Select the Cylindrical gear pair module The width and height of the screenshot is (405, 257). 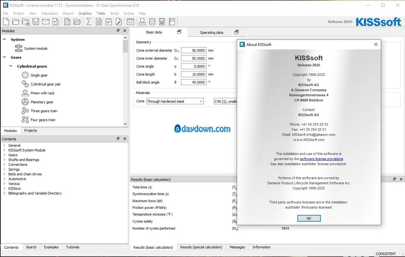(x=45, y=84)
